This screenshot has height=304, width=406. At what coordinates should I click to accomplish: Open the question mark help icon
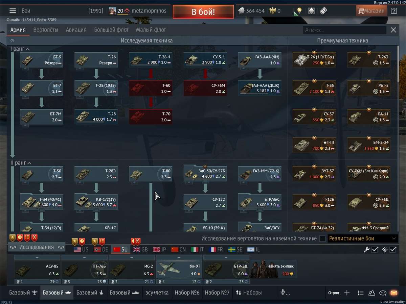[394, 11]
